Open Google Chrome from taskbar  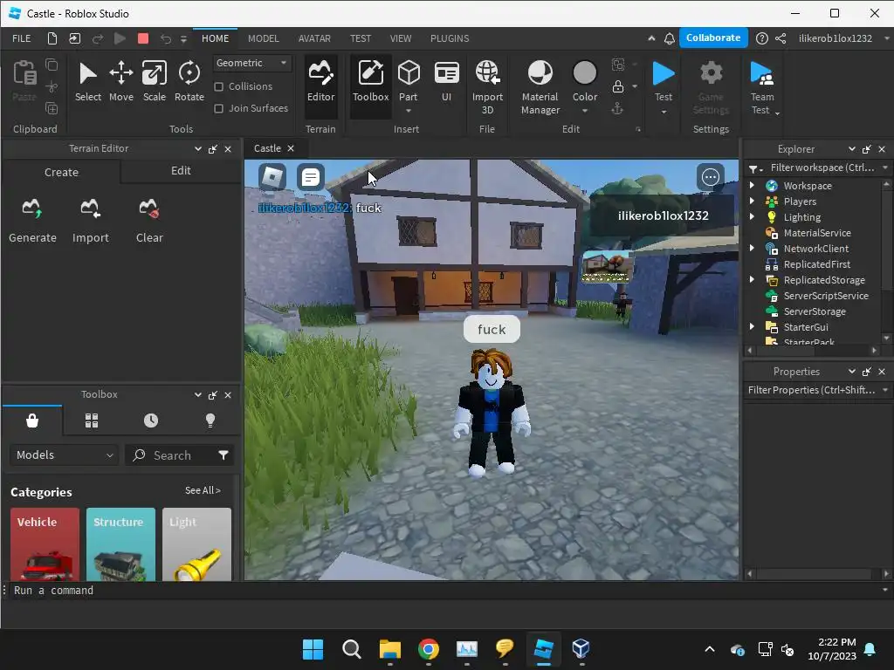[x=428, y=649]
